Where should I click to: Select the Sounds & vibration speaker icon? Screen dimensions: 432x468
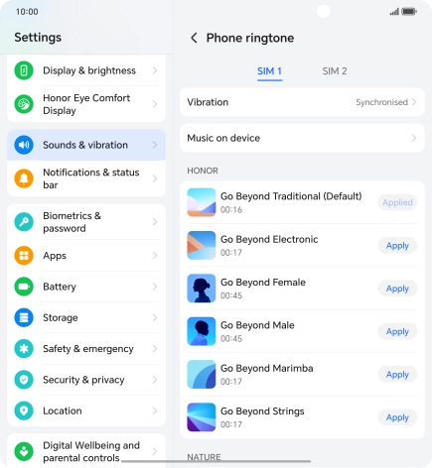pos(24,145)
